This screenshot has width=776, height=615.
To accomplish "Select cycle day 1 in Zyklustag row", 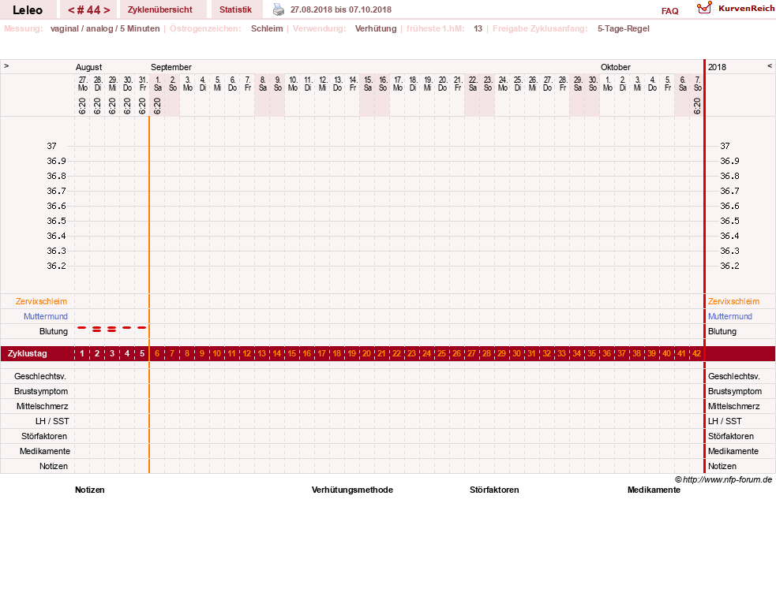I will click(x=82, y=353).
